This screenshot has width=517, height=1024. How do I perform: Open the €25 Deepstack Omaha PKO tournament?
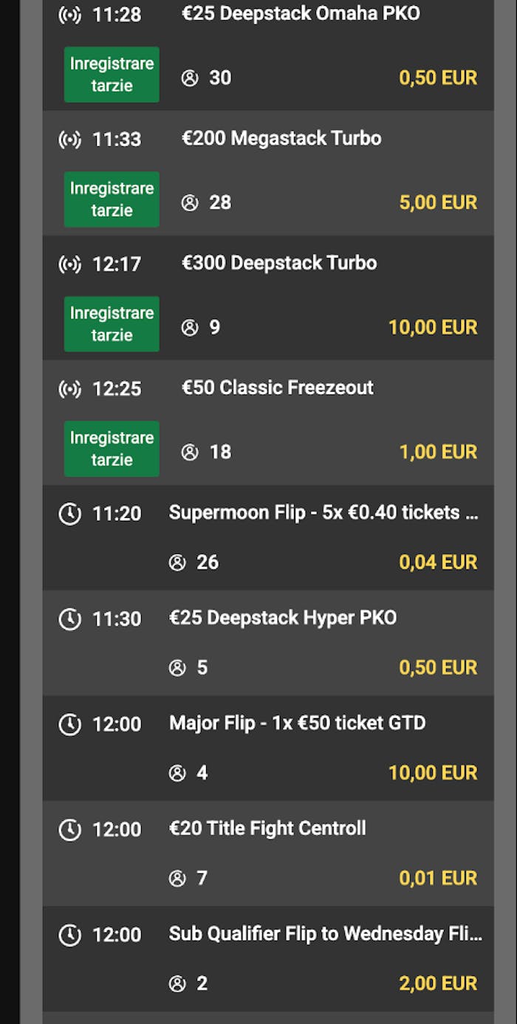click(x=301, y=13)
